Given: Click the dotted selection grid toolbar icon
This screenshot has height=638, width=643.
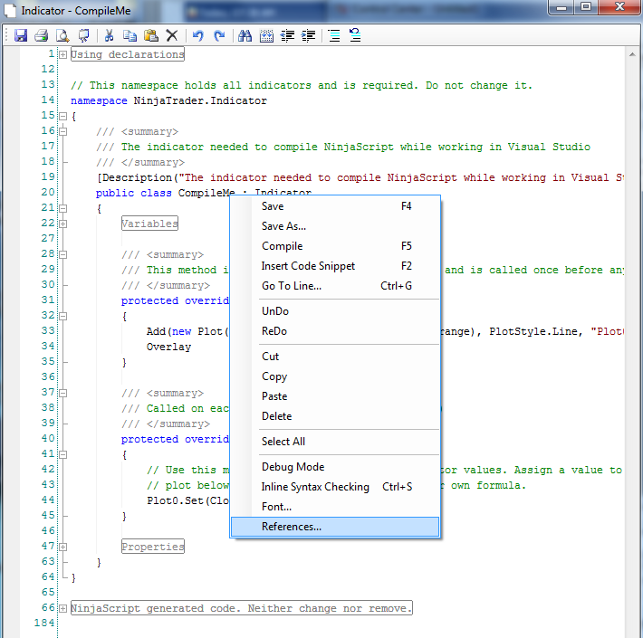Looking at the screenshot, I should tap(266, 35).
